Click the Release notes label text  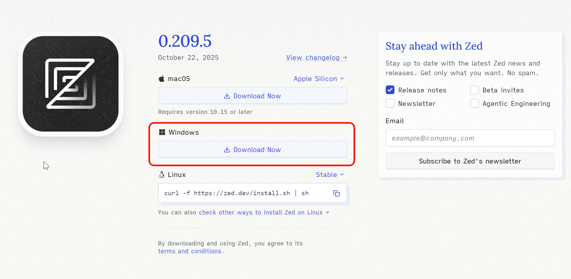click(x=422, y=90)
